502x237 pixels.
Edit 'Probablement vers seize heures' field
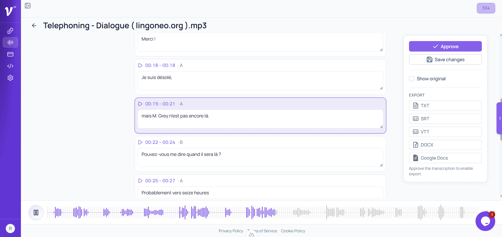click(260, 192)
